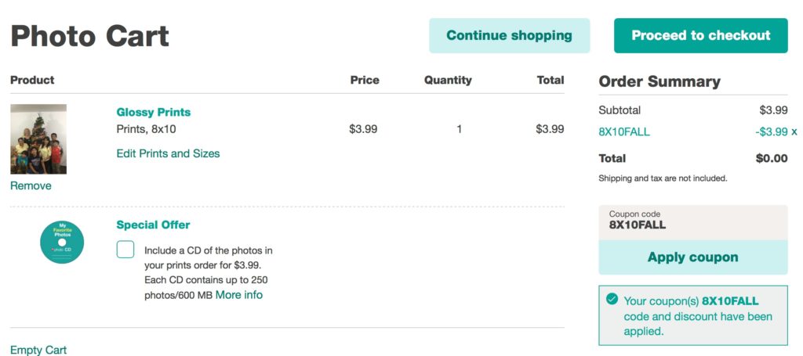Click the Photo Cart page title
The width and height of the screenshot is (803, 356).
[89, 36]
